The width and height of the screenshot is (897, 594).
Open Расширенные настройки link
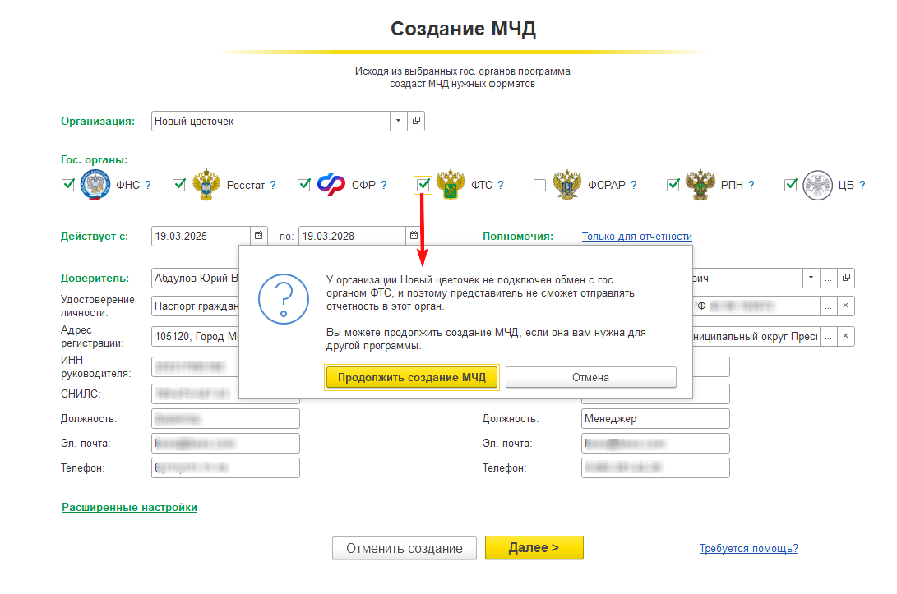(129, 507)
